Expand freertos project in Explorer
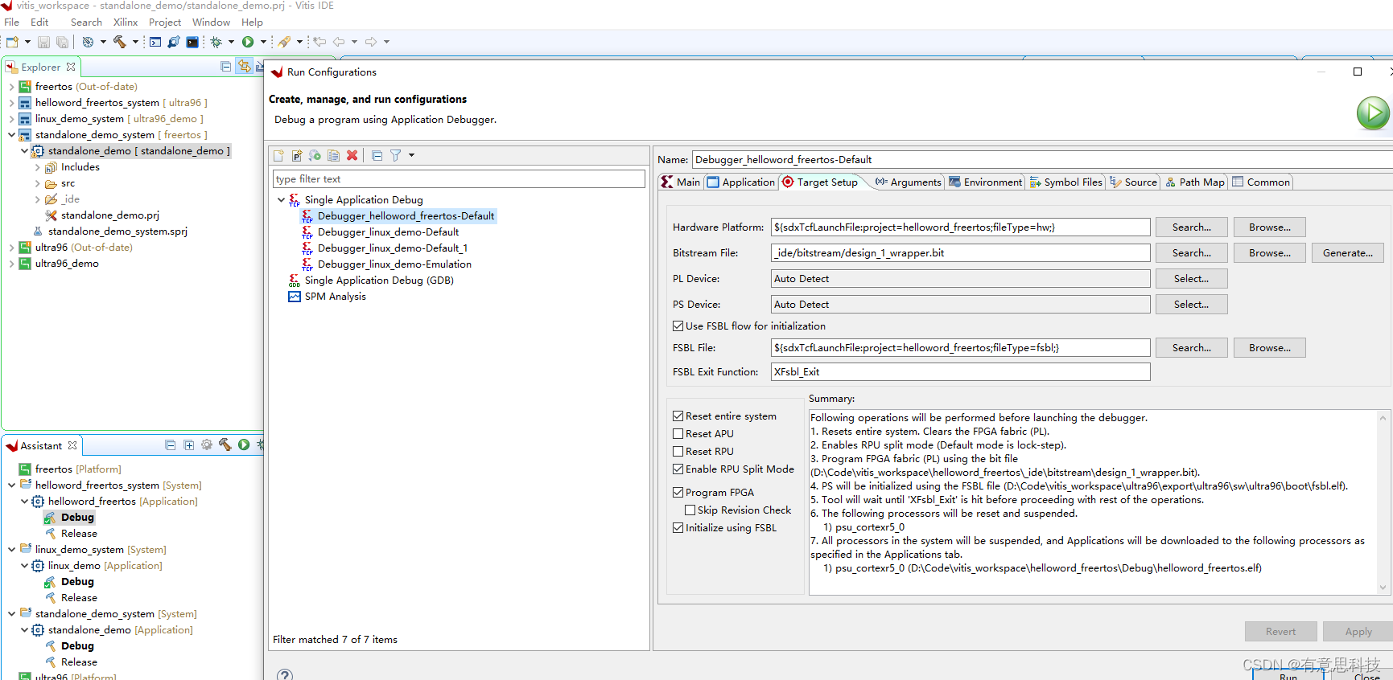The height and width of the screenshot is (680, 1393). point(11,87)
